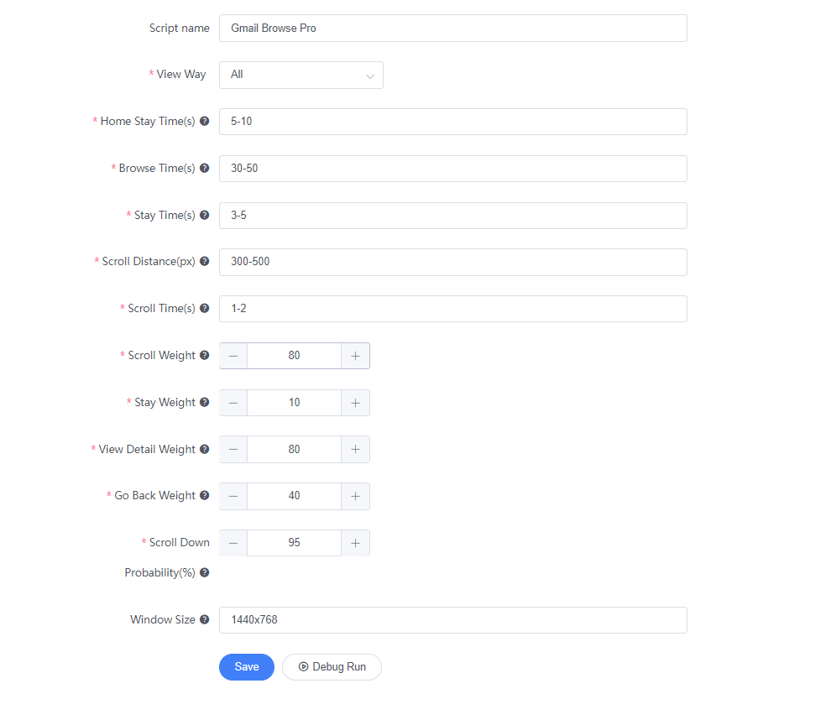Image resolution: width=831 pixels, height=720 pixels.
Task: Start a Debug Run
Action: click(x=332, y=667)
